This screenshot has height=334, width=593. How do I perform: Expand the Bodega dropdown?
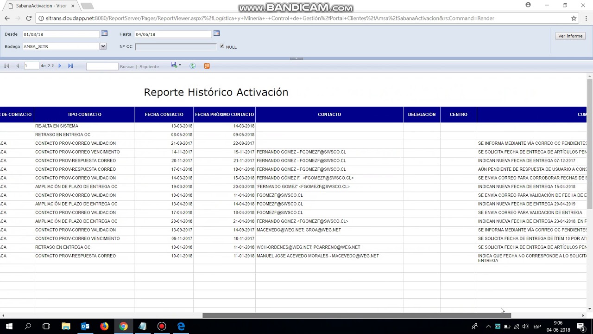coord(103,46)
